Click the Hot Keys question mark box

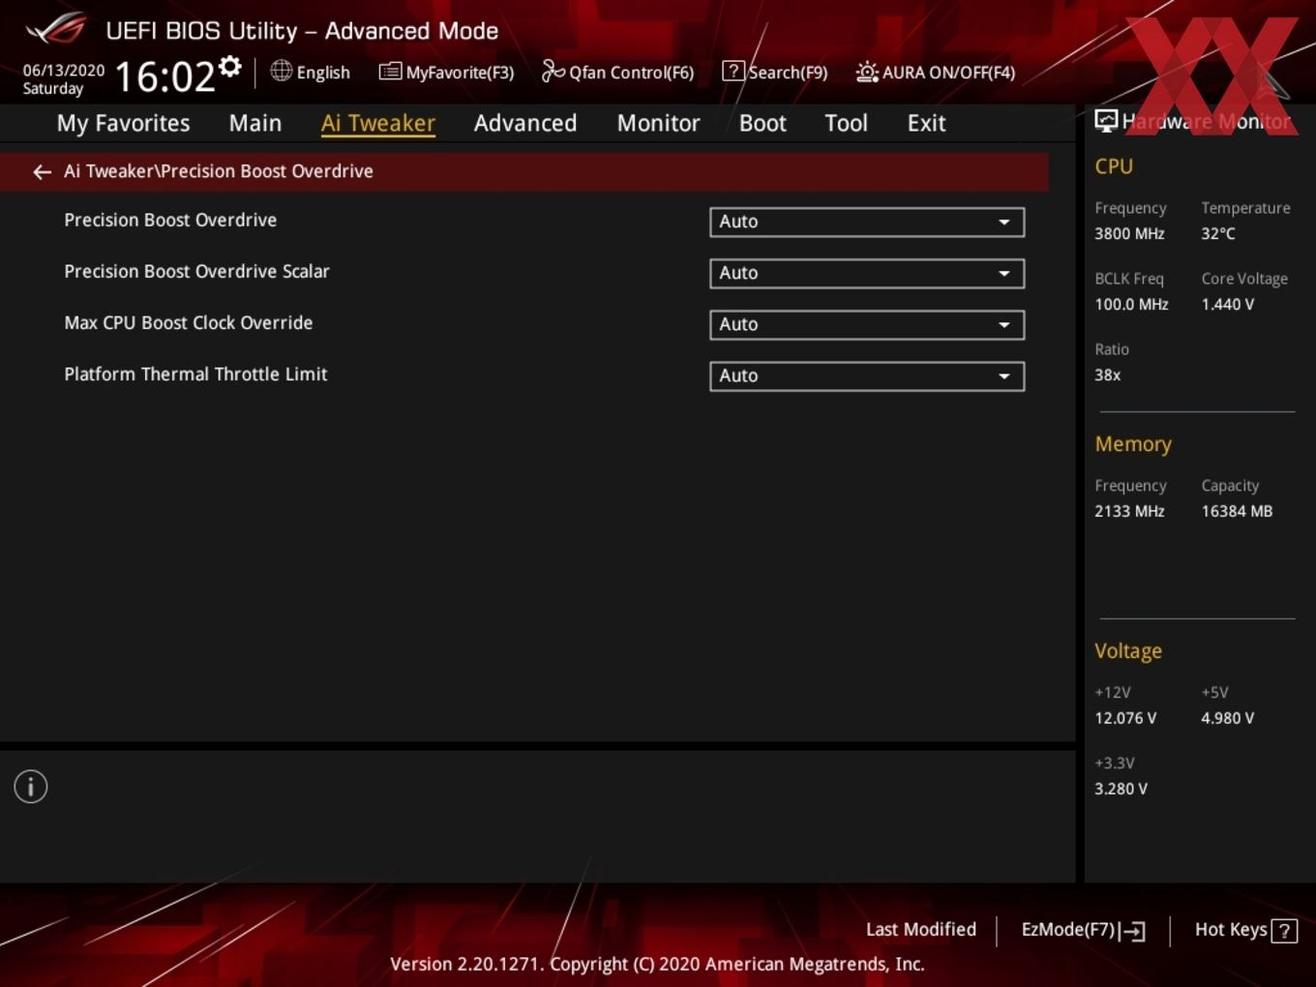(x=1284, y=931)
